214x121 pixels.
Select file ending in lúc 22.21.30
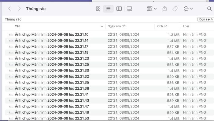click(x=52, y=70)
